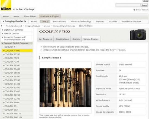Open About Nikon menu item

[30, 16]
